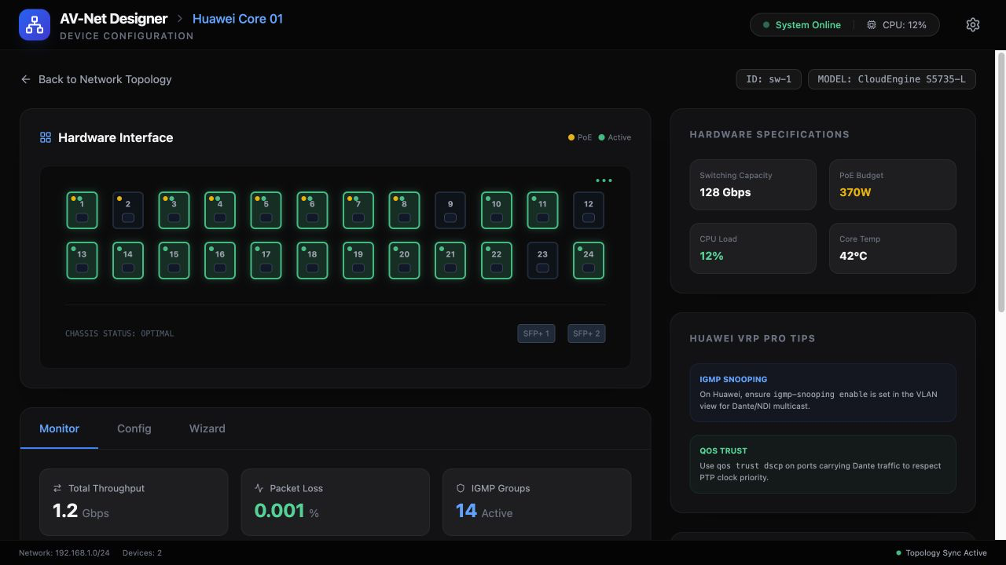This screenshot has height=565, width=1006.
Task: Click the AV-Net Designer network logo icon
Action: click(35, 25)
